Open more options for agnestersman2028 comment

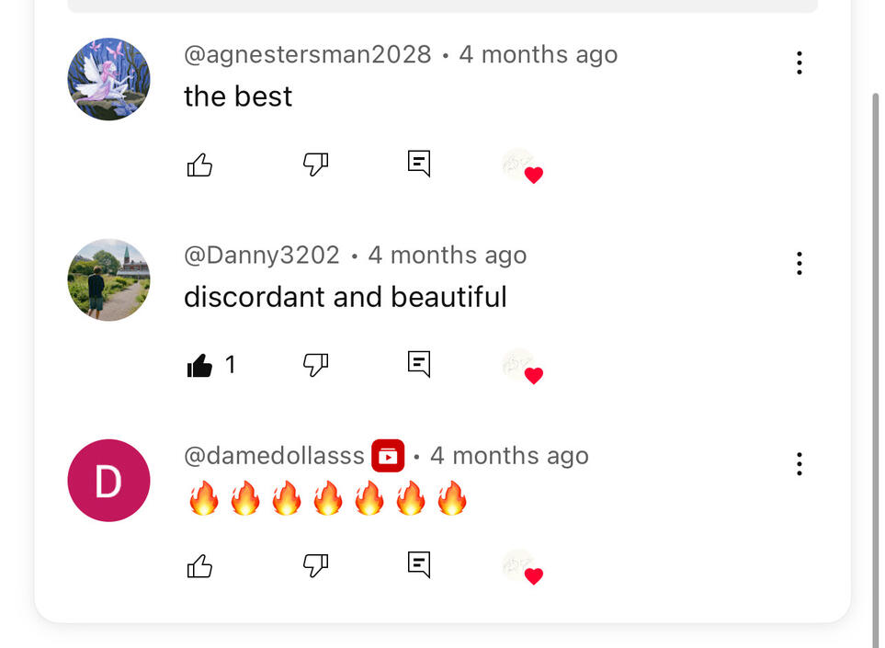(x=800, y=63)
